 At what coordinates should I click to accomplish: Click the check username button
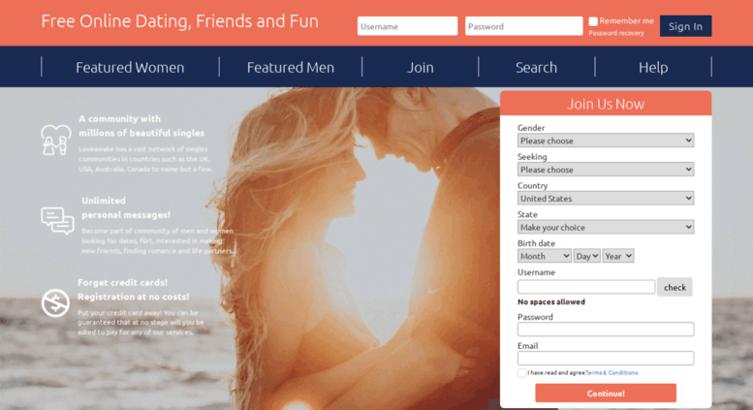675,287
